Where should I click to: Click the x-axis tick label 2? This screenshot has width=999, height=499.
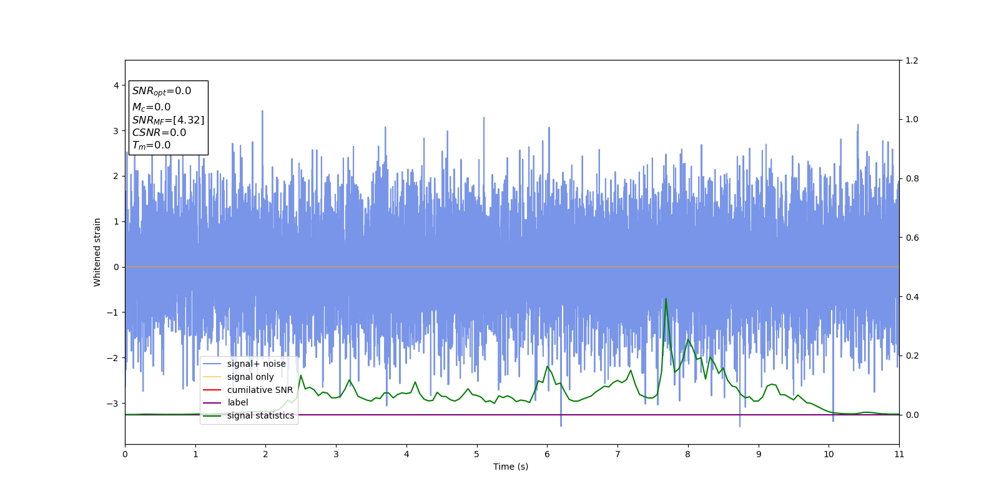click(x=265, y=454)
